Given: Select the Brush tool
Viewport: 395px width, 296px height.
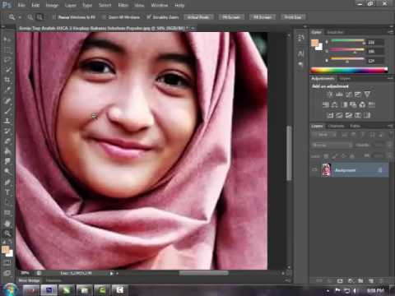Looking at the screenshot, I should pyautogui.click(x=7, y=111).
